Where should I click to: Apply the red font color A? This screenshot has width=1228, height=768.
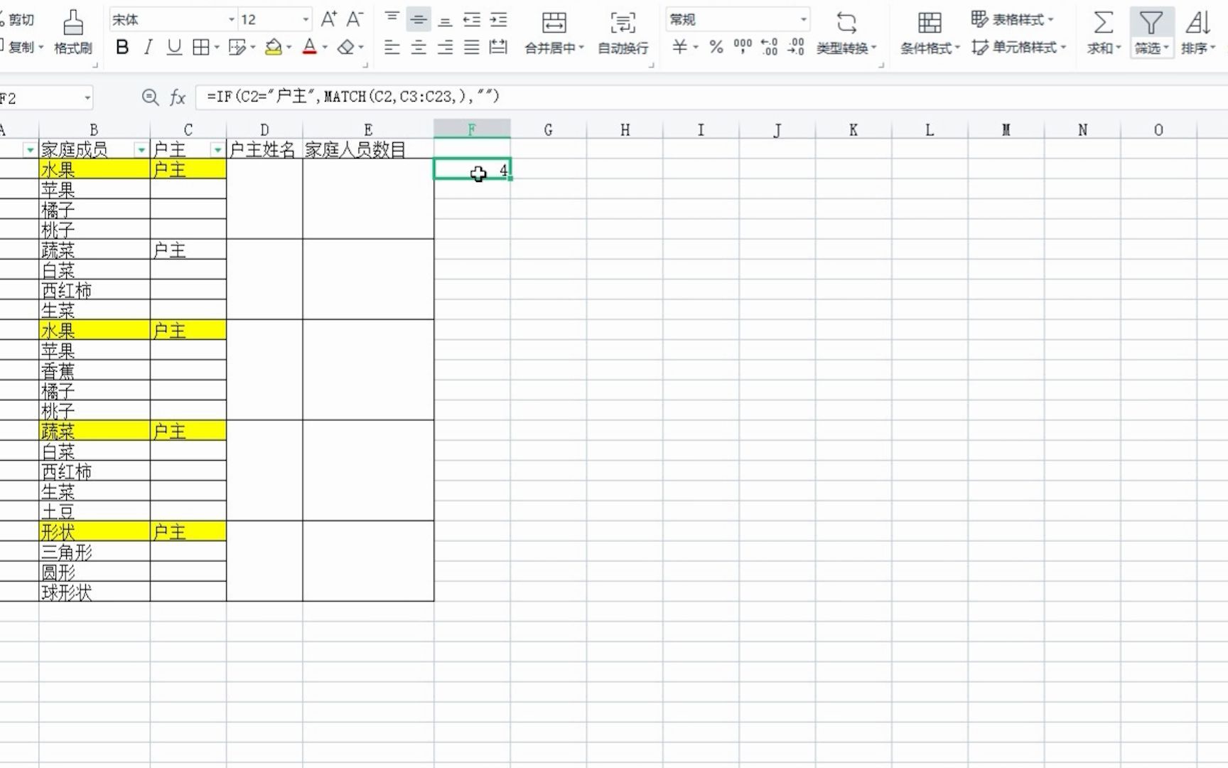point(309,48)
